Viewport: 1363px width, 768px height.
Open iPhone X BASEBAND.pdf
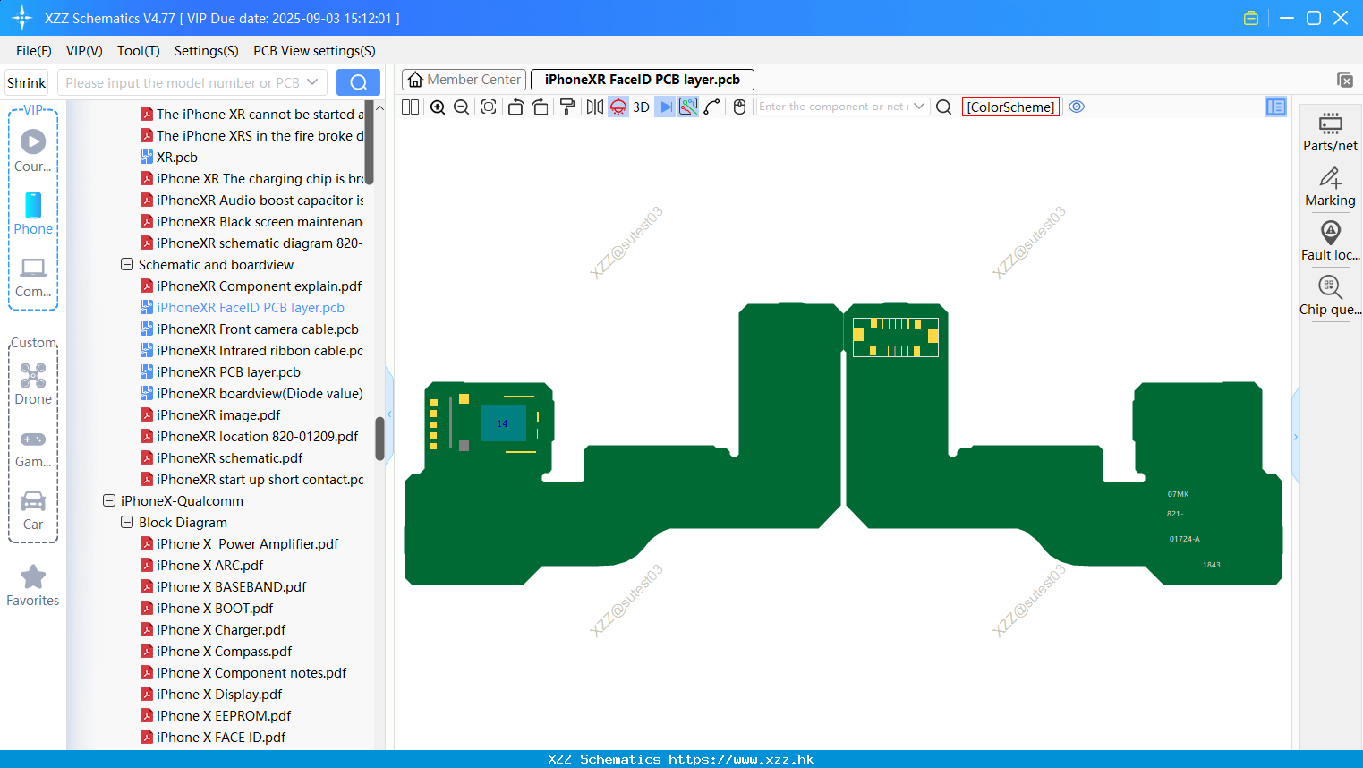[x=223, y=587]
